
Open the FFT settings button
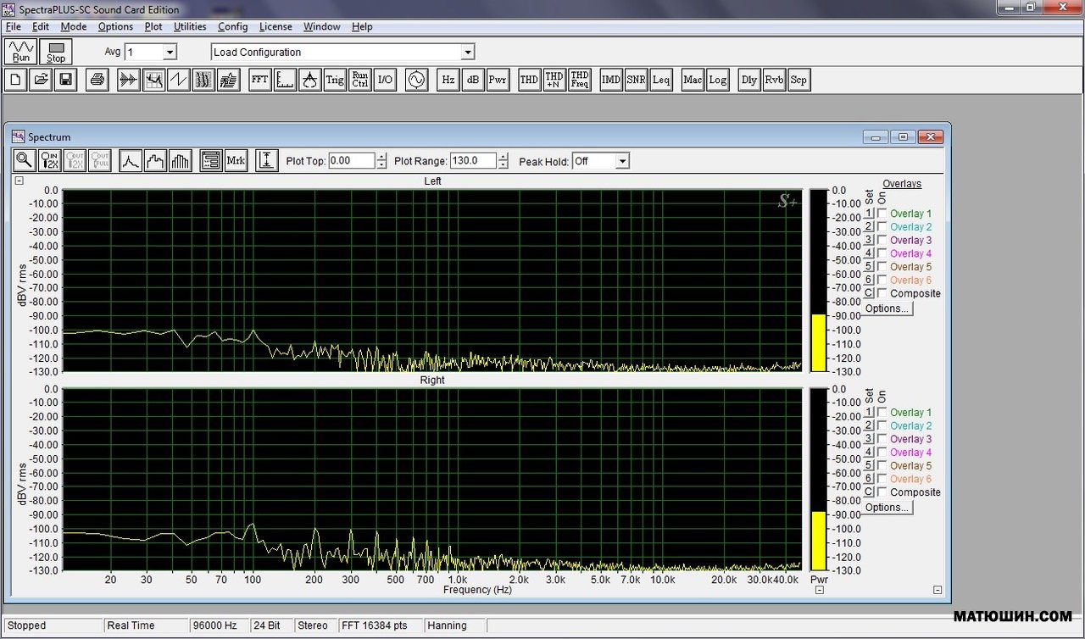click(259, 80)
